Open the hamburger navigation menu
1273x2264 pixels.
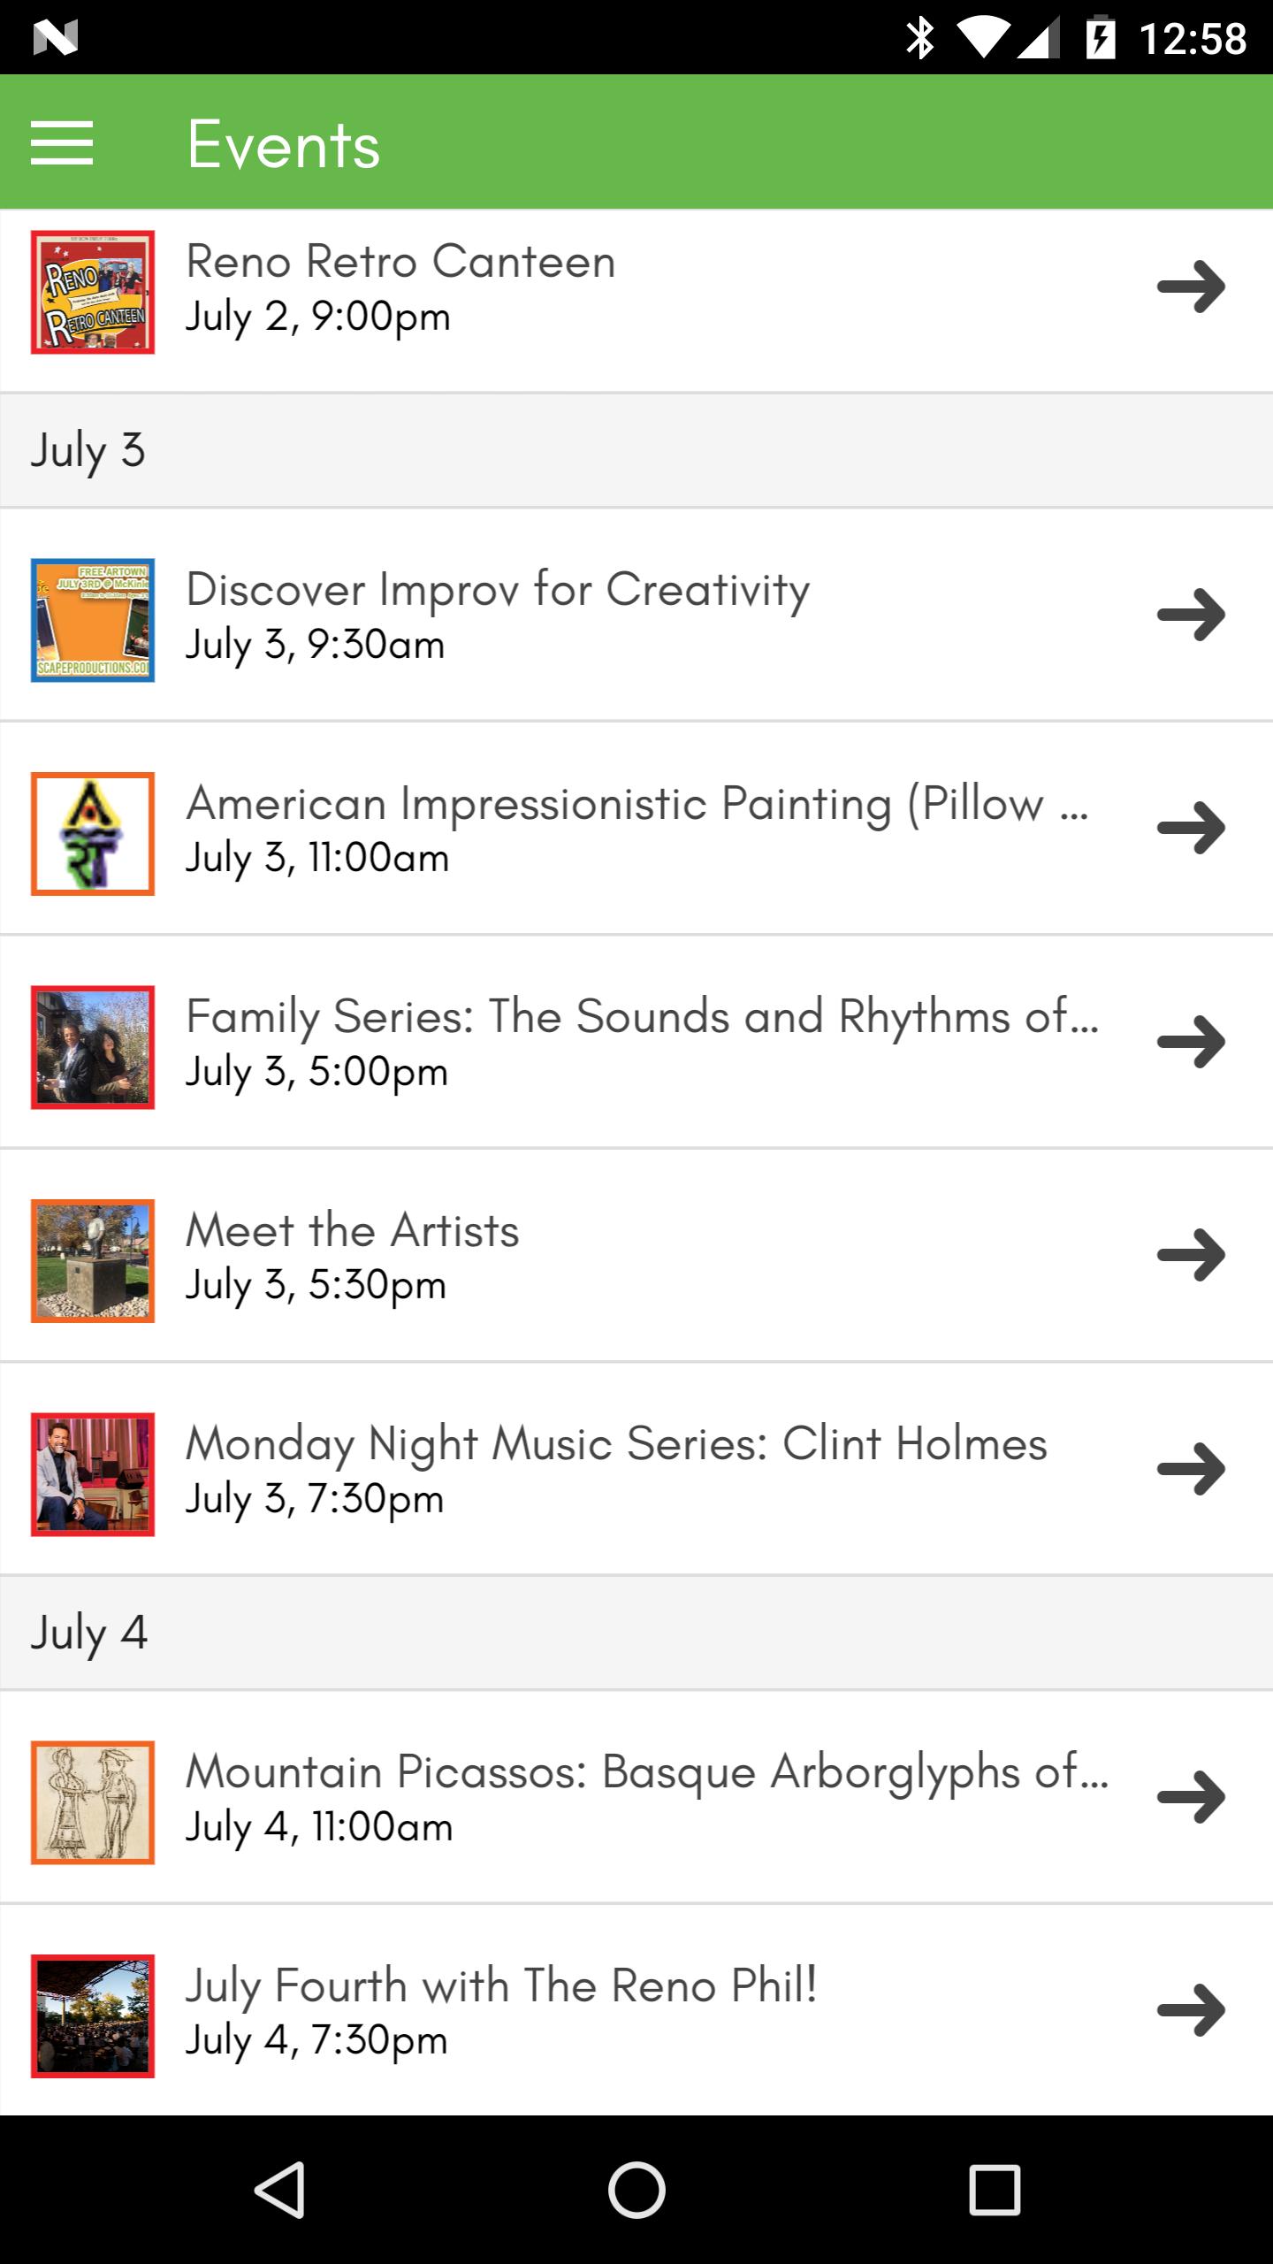[x=62, y=143]
